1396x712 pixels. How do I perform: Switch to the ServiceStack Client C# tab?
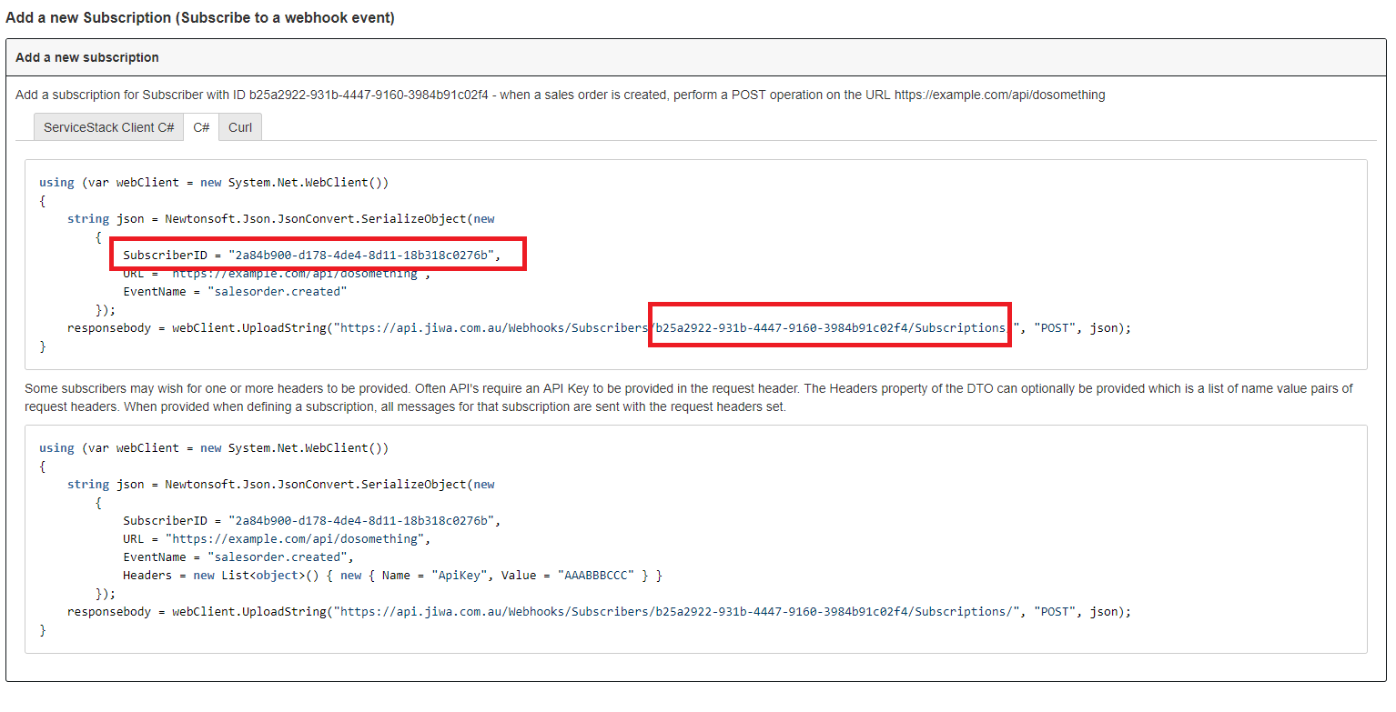coord(108,127)
